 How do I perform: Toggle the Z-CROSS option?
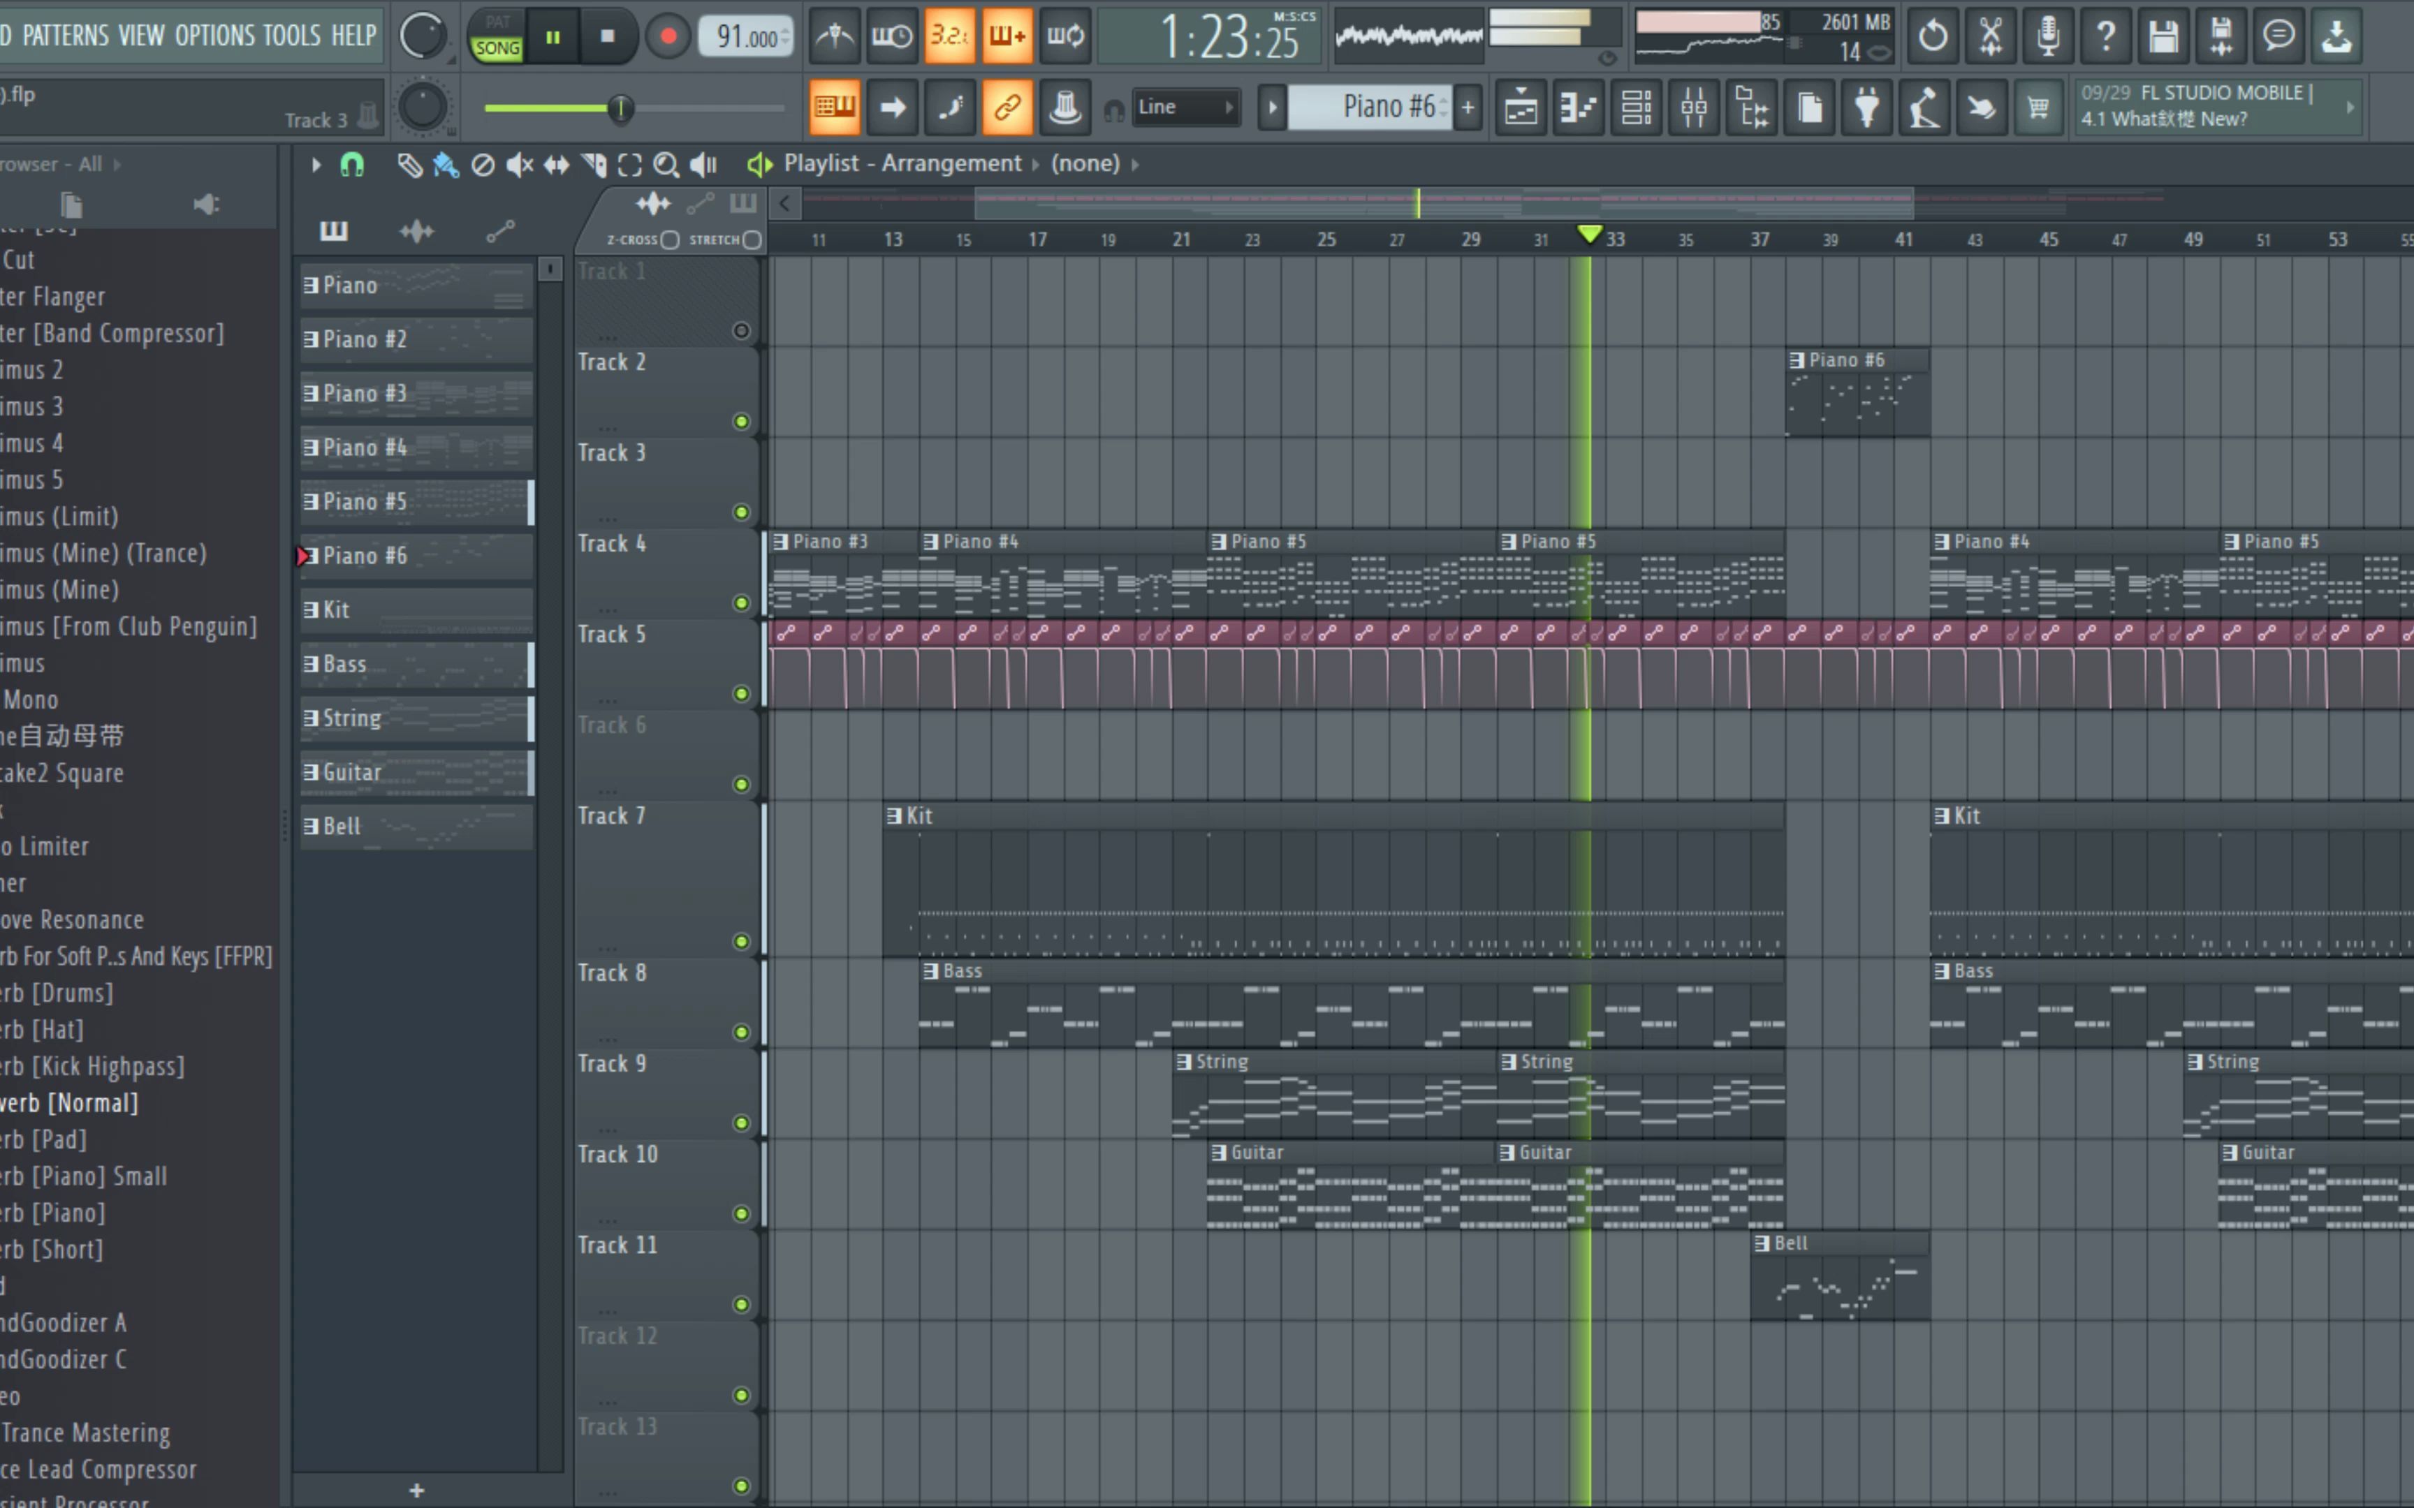pos(671,239)
